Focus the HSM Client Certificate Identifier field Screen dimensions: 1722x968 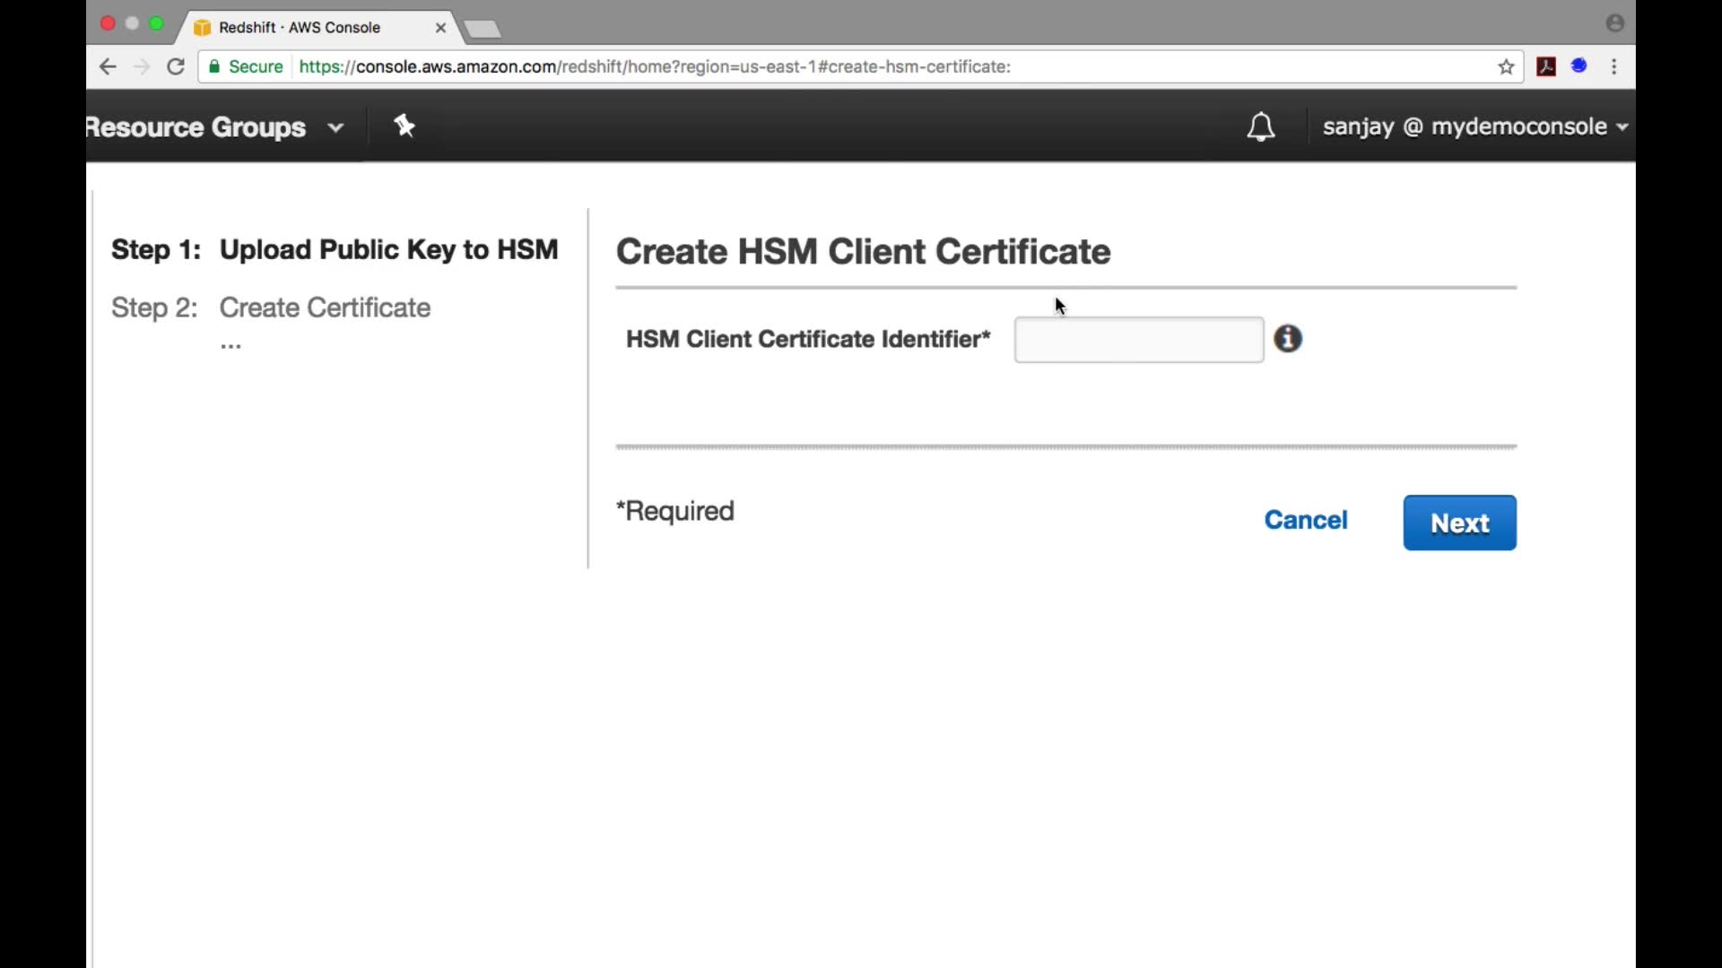1138,340
